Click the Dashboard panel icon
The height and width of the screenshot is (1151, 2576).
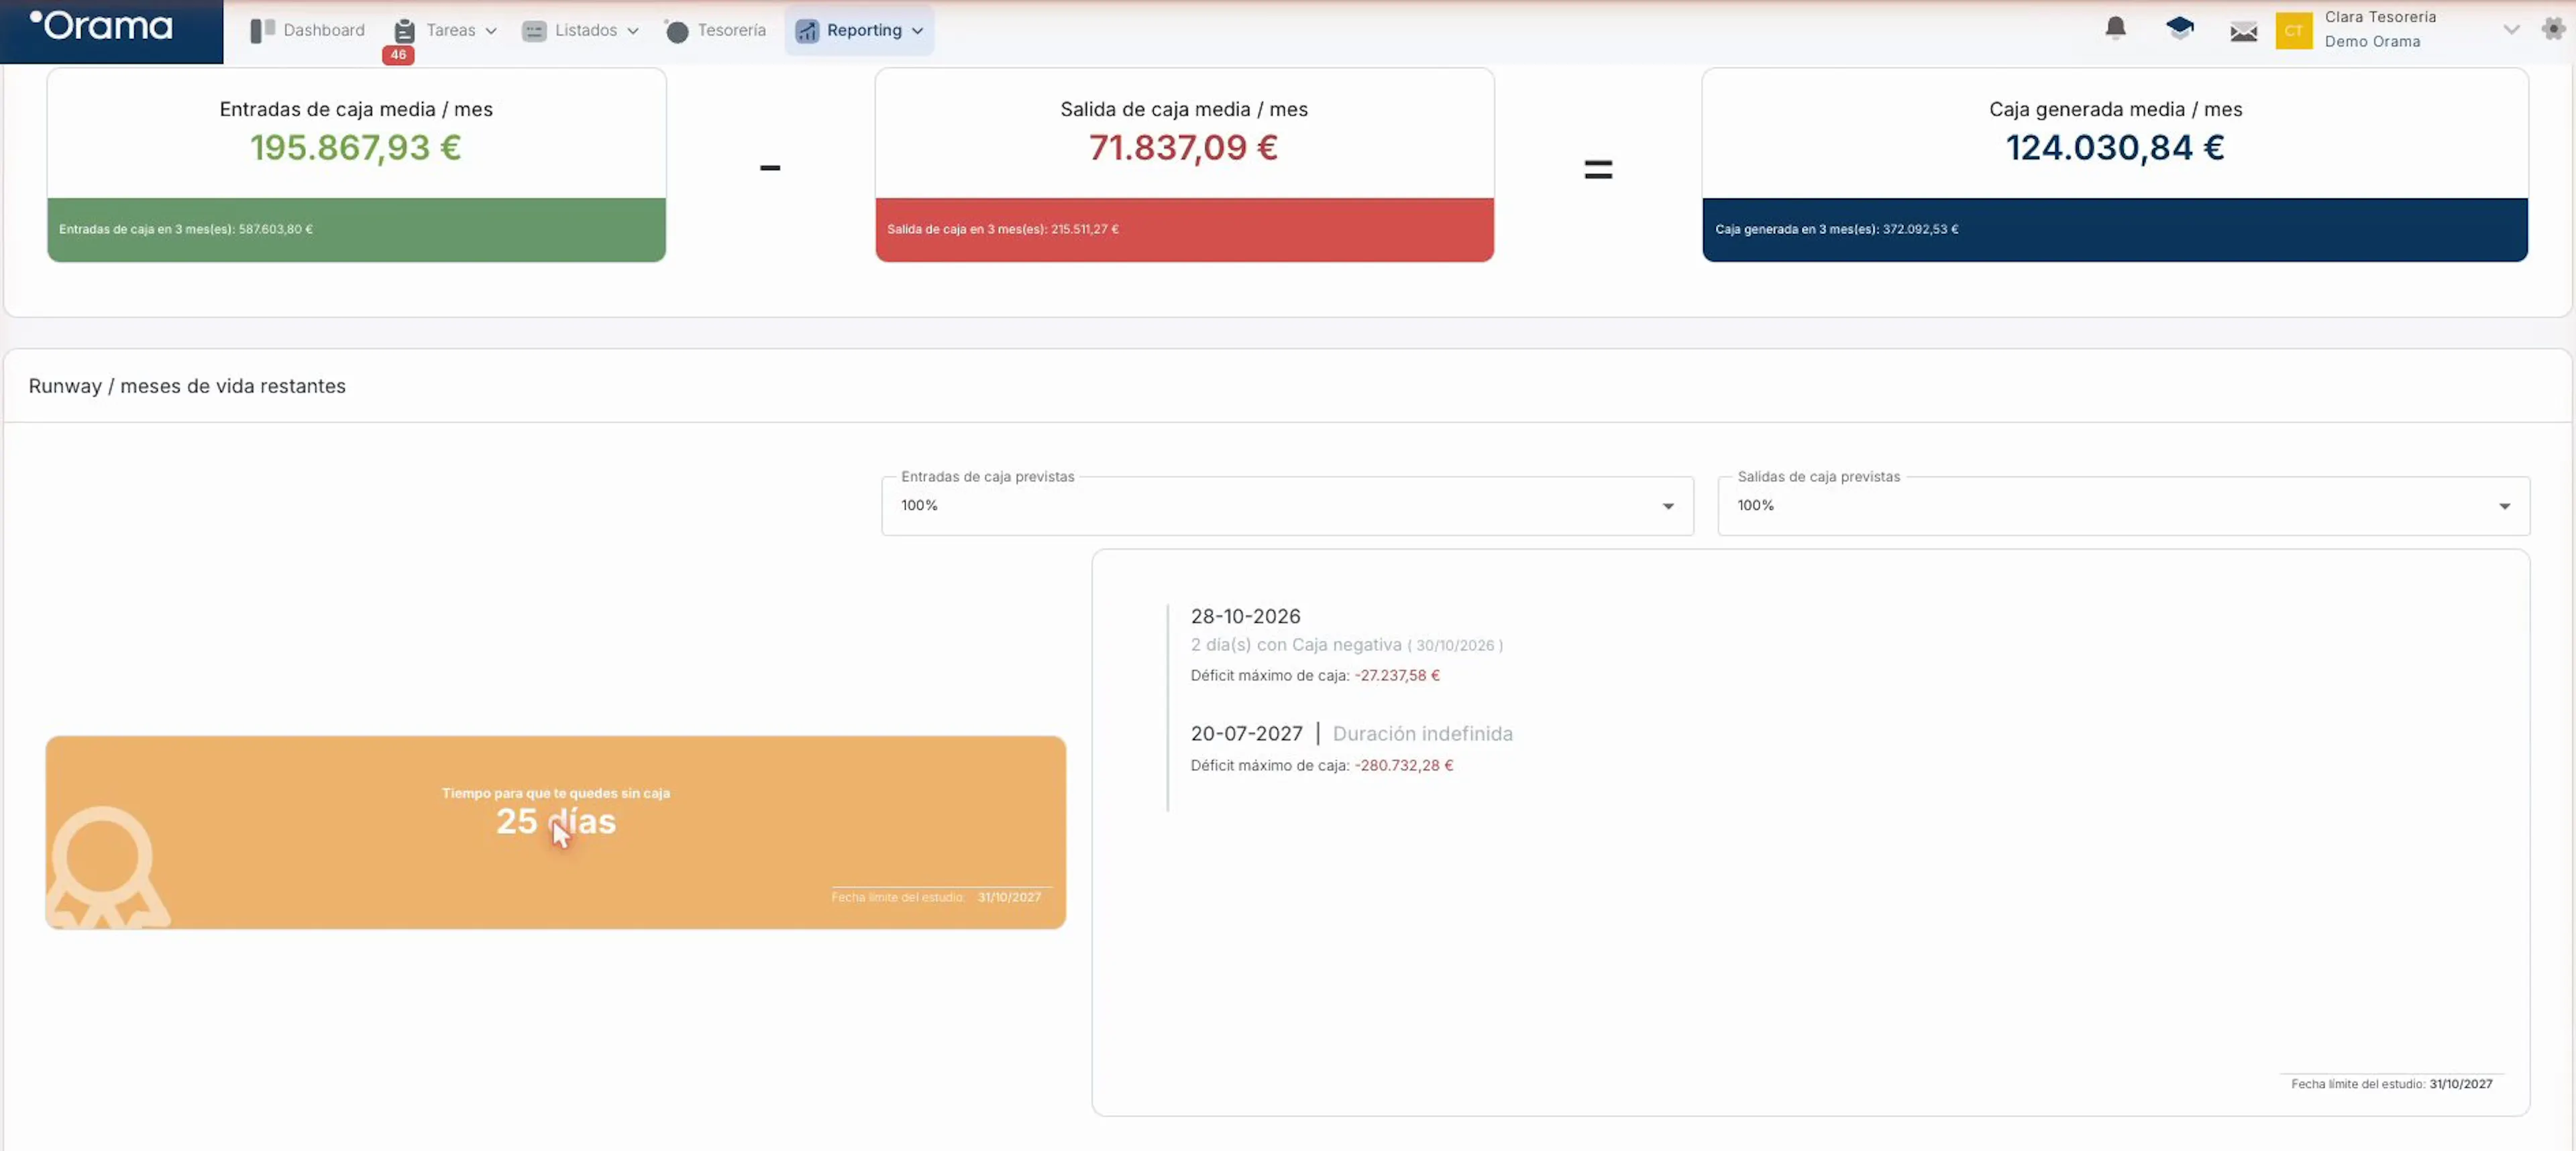click(262, 31)
